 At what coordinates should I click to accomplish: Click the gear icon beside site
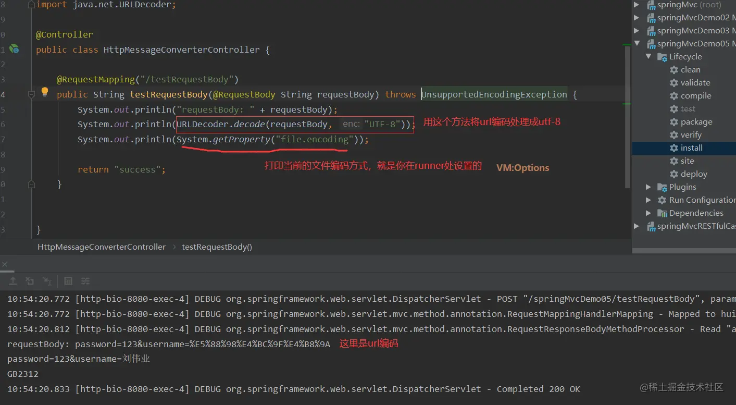pos(674,161)
